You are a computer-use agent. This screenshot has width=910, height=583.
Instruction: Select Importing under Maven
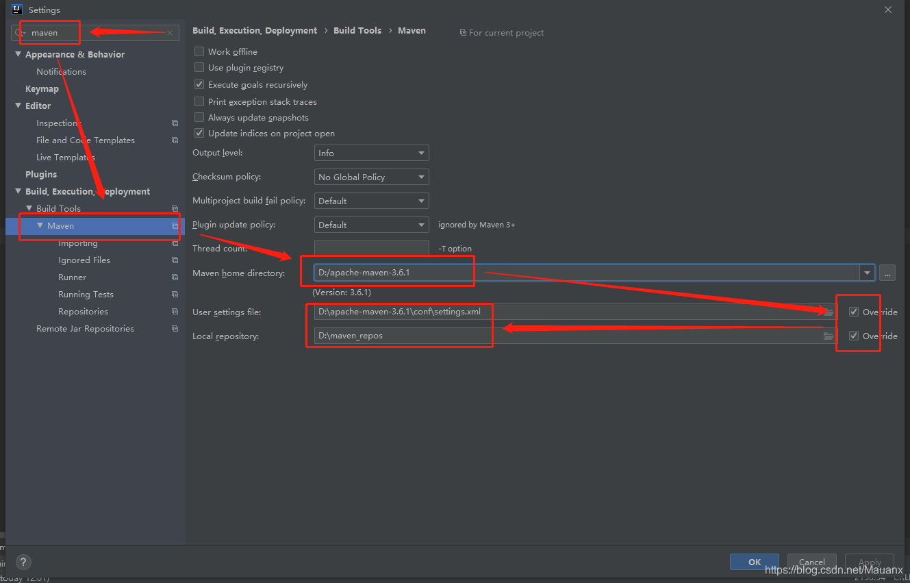(x=77, y=243)
